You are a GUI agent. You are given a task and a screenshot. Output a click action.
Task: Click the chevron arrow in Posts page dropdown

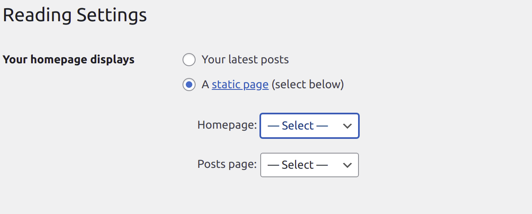[347, 165]
